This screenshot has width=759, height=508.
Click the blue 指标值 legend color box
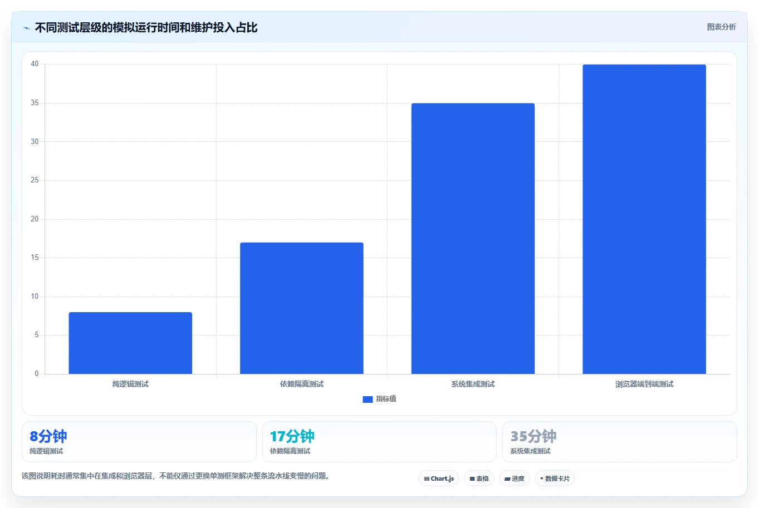point(368,400)
